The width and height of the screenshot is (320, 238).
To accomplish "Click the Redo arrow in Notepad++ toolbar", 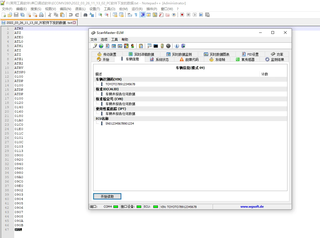I will click(77, 15).
